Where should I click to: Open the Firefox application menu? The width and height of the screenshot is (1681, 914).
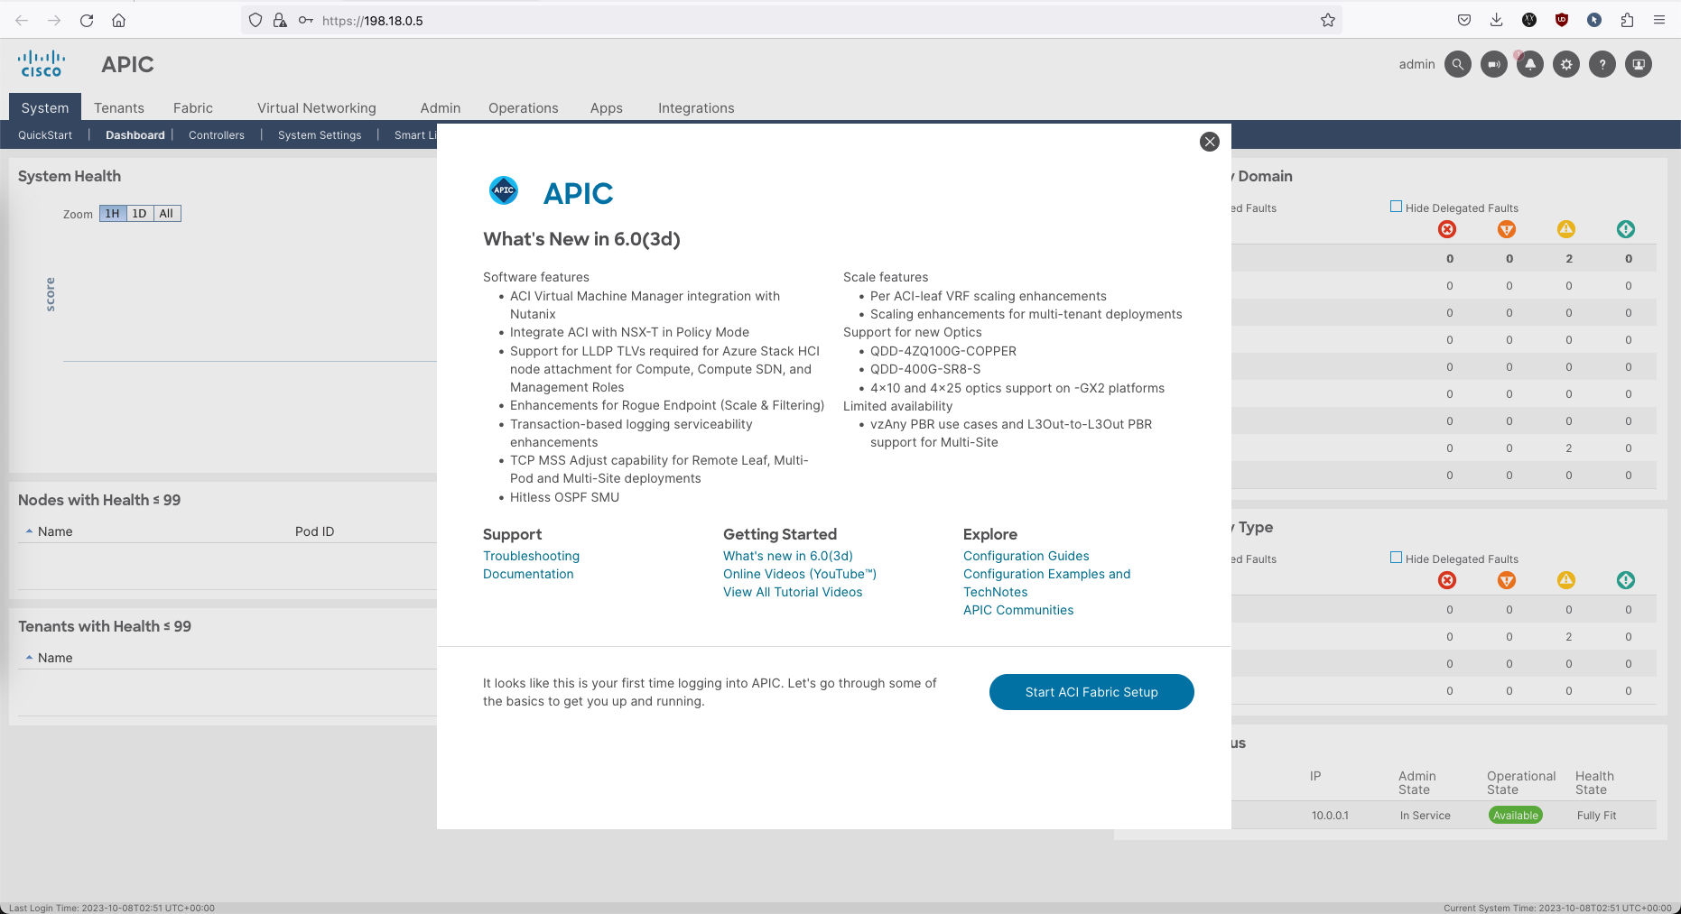[1658, 20]
